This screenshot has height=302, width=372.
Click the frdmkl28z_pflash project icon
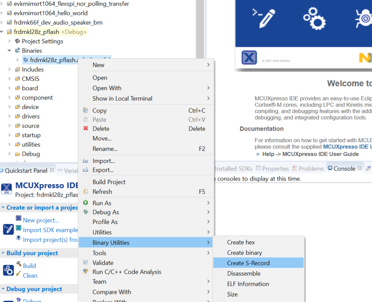(10, 32)
